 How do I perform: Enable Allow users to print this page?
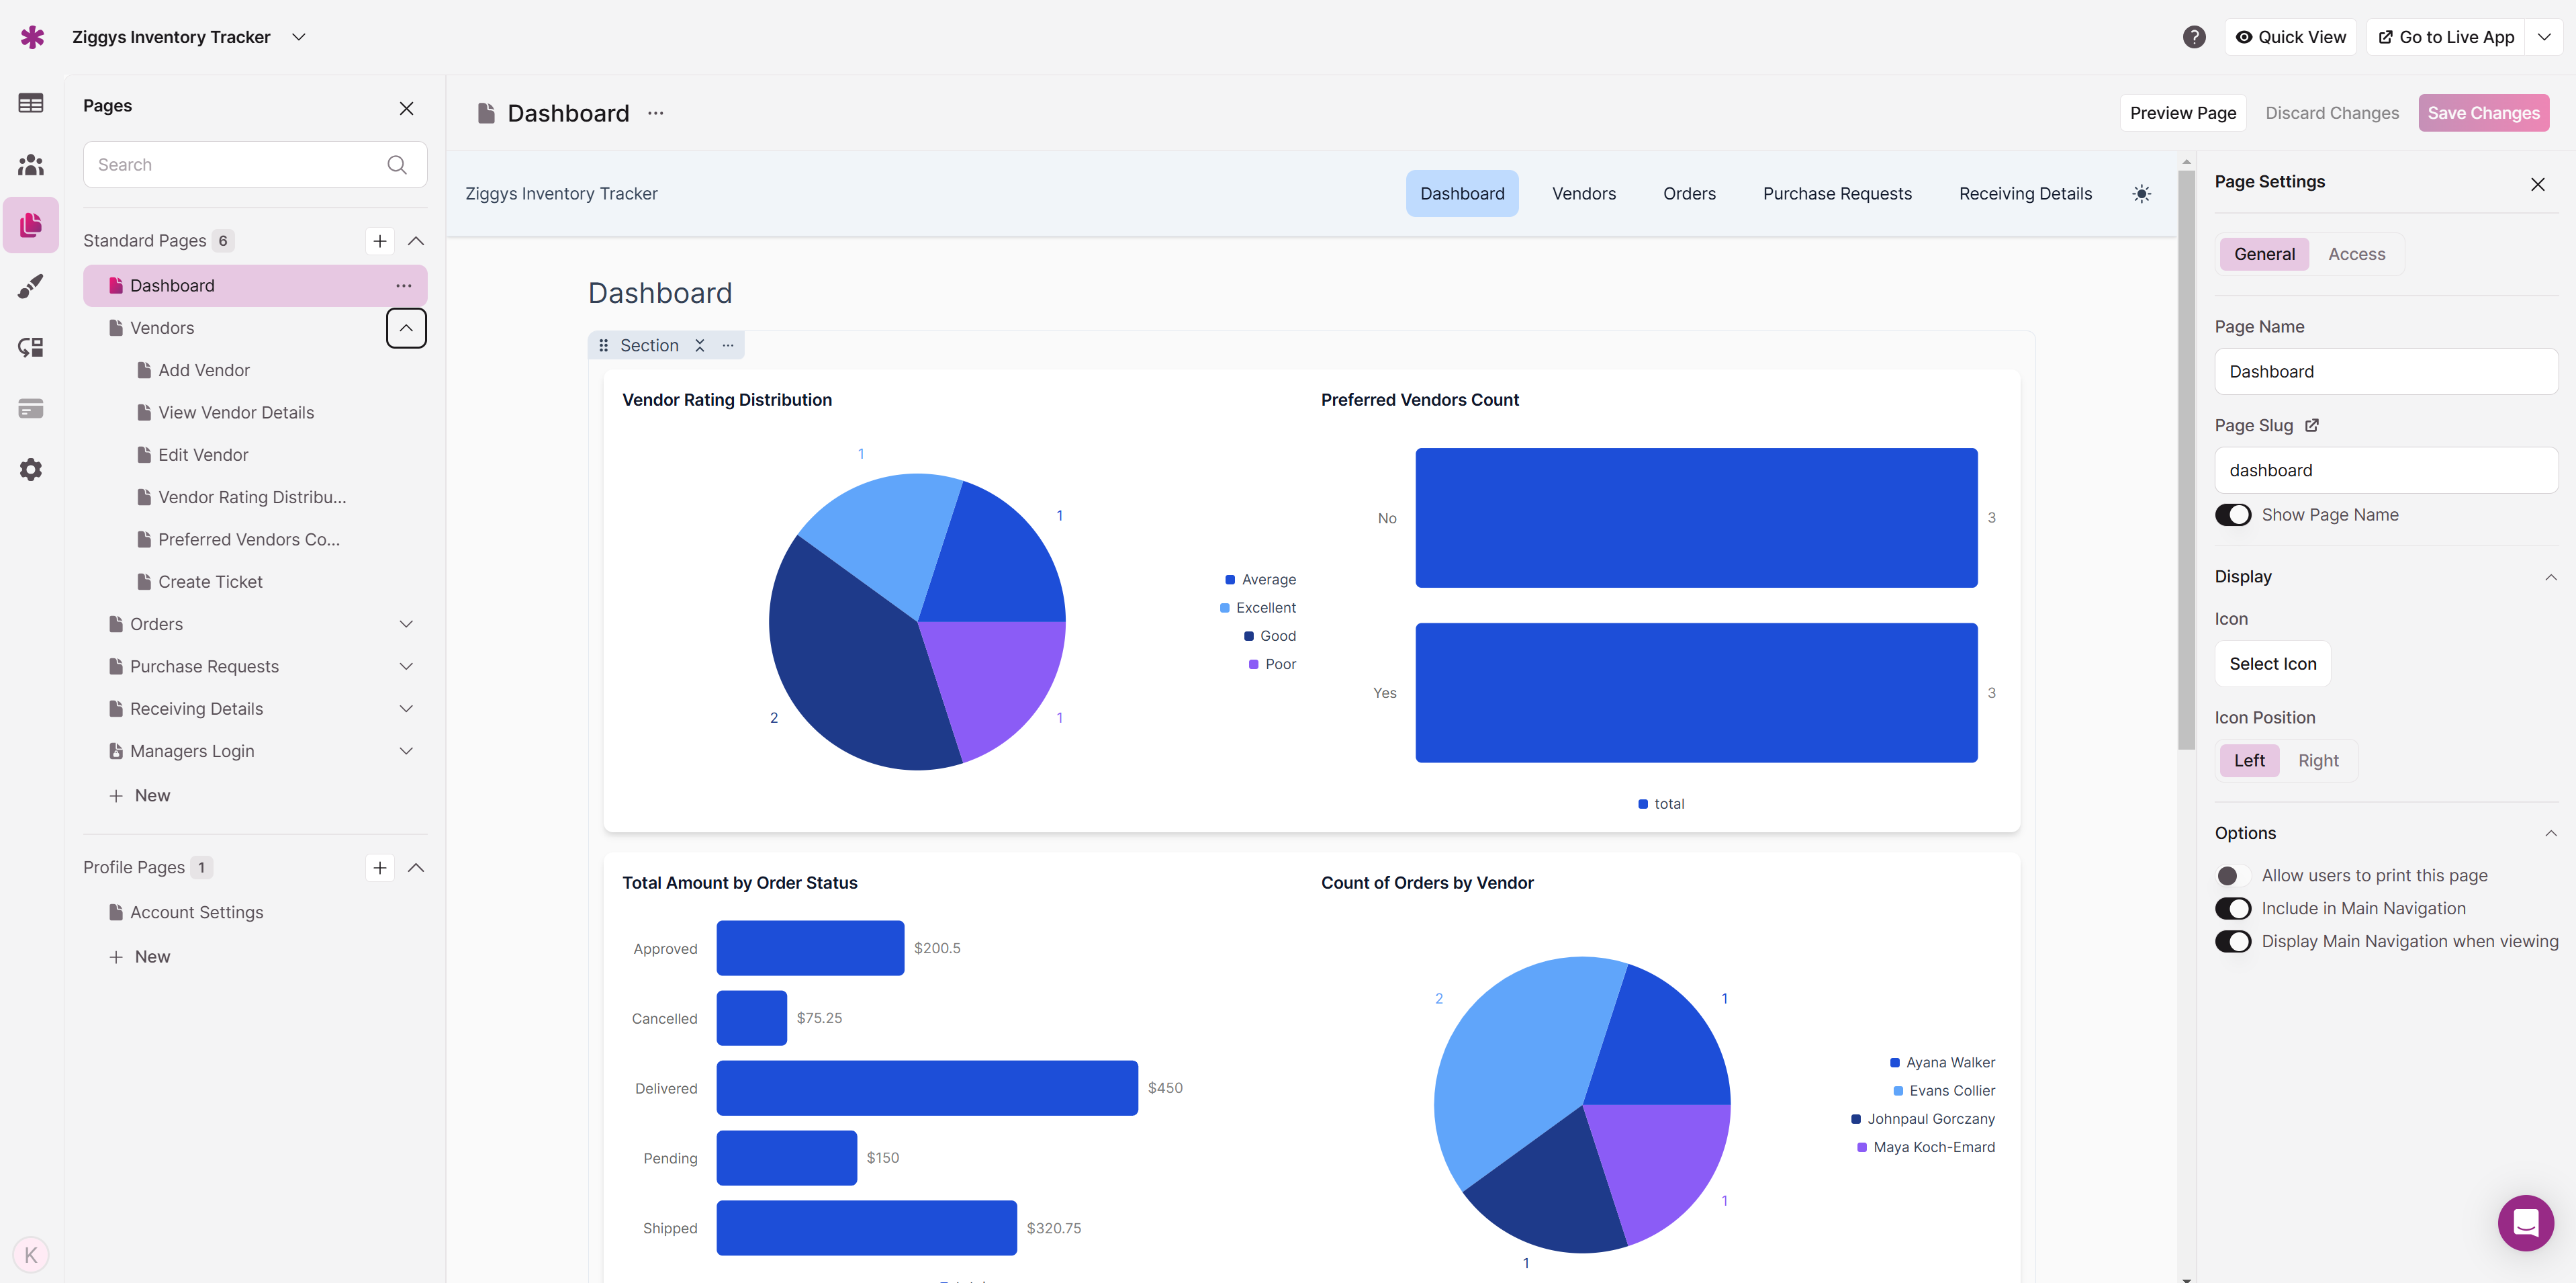[x=2233, y=876]
